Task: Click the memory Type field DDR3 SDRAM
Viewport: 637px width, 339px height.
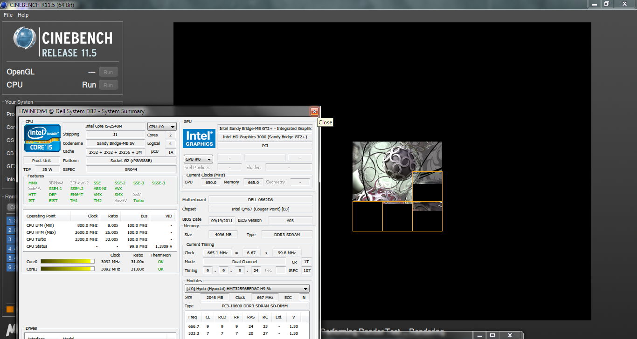Action: [287, 235]
